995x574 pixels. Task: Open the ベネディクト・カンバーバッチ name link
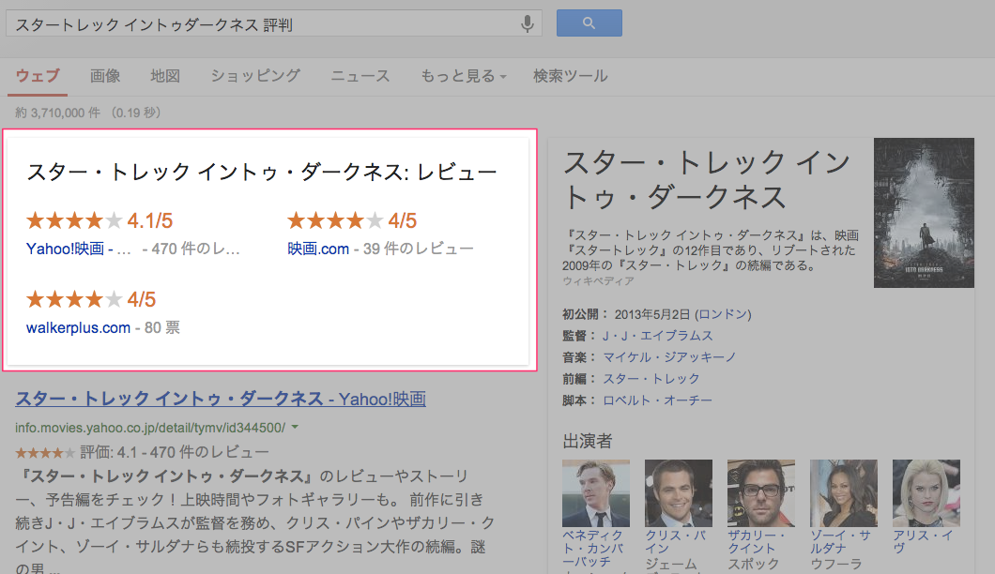(592, 549)
